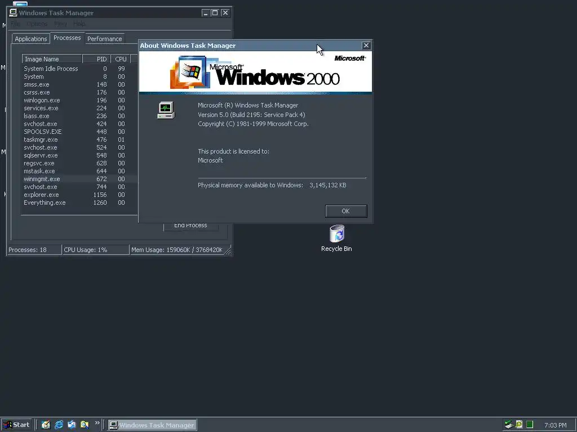Select svchost.exe with PID 524

[79, 147]
